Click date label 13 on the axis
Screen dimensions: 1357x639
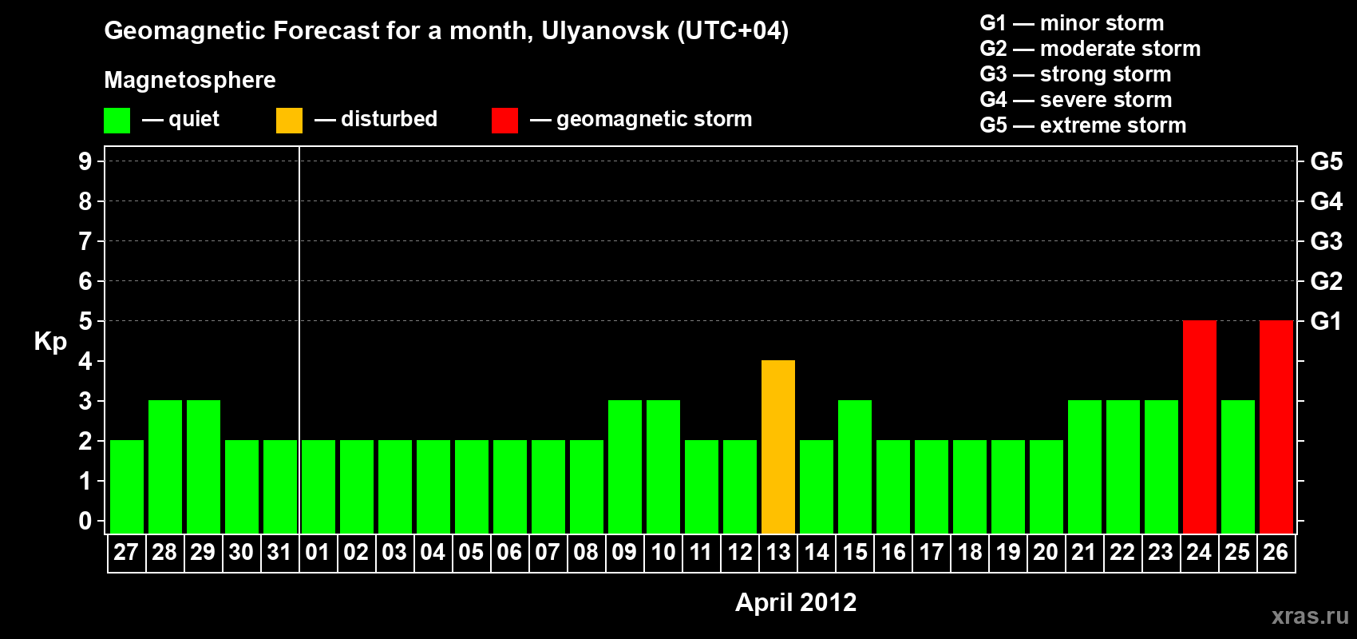[777, 553]
